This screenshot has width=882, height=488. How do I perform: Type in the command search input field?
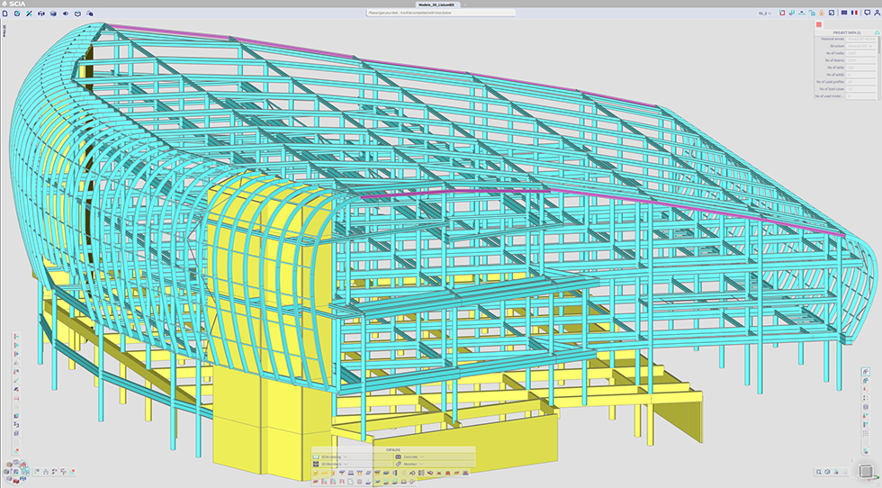pyautogui.click(x=441, y=14)
